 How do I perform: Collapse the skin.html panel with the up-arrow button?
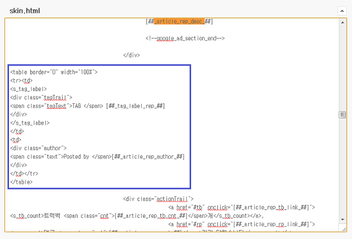click(342, 11)
